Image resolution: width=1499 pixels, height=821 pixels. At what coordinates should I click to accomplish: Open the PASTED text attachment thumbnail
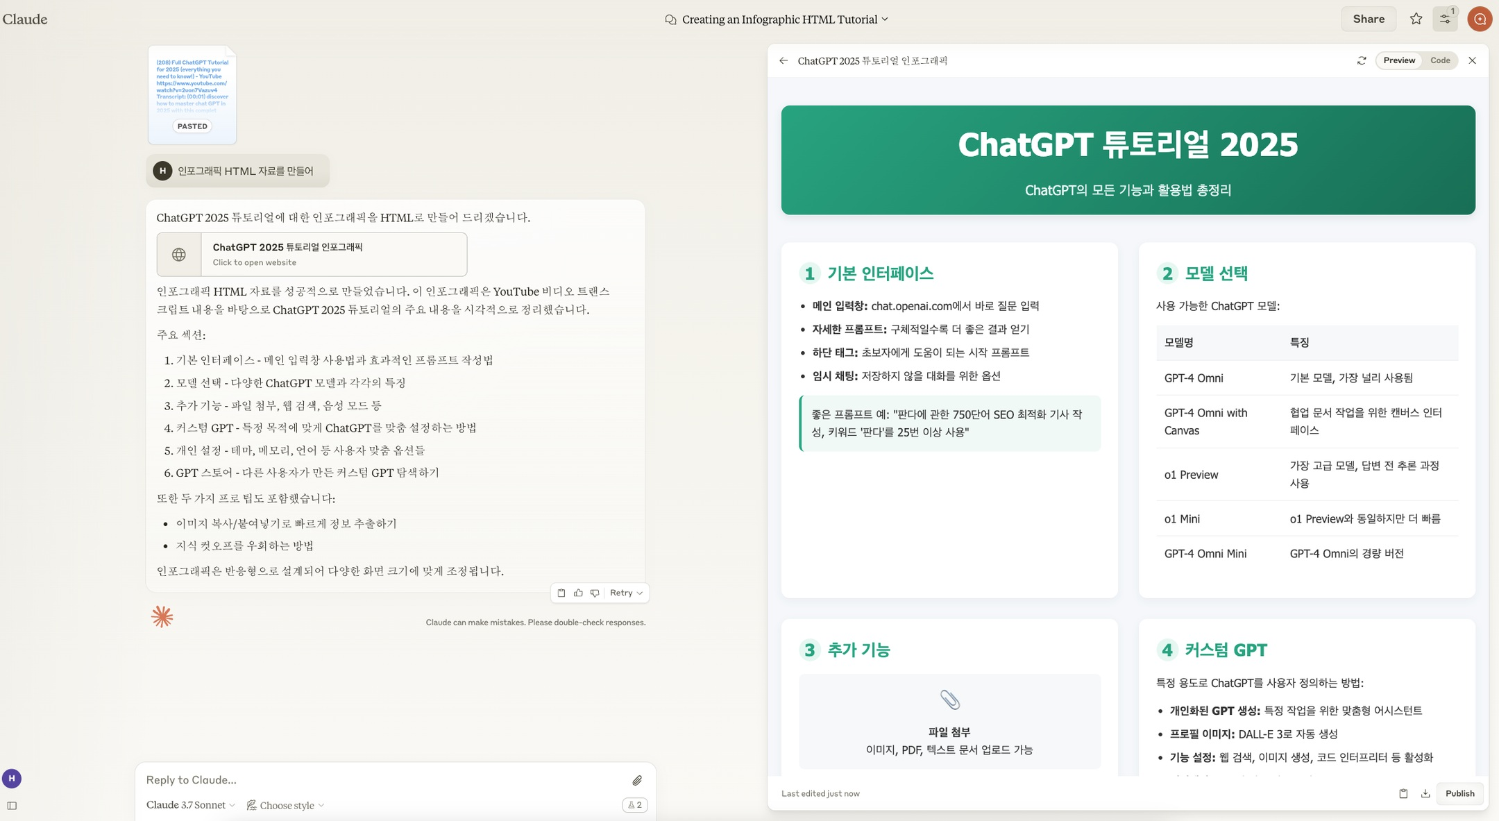click(192, 94)
